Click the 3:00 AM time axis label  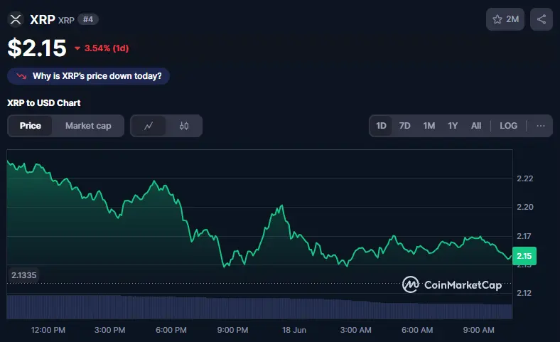coord(356,330)
